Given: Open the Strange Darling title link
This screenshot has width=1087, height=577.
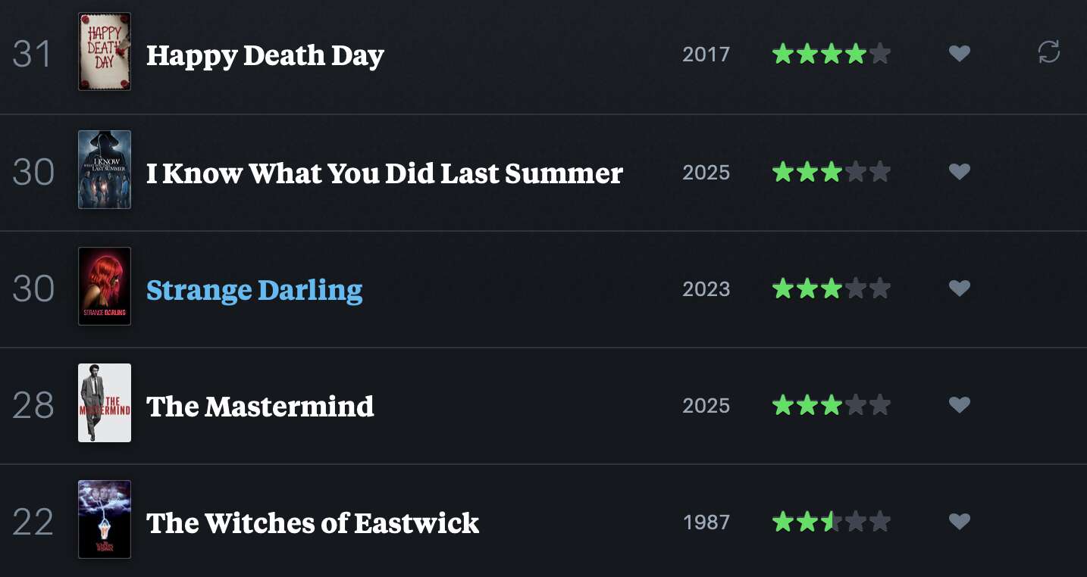Looking at the screenshot, I should (254, 290).
